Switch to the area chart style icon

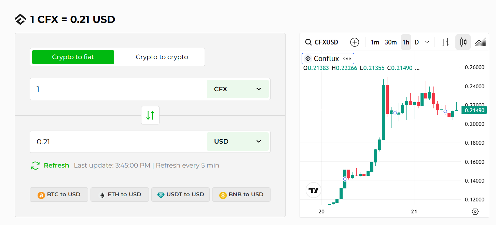coord(480,42)
